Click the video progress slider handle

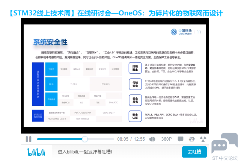pyautogui.click(x=85, y=139)
